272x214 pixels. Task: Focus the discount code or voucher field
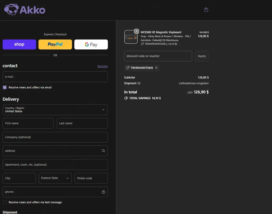(158, 56)
